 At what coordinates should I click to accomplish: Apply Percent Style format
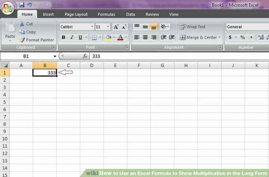tap(242, 37)
